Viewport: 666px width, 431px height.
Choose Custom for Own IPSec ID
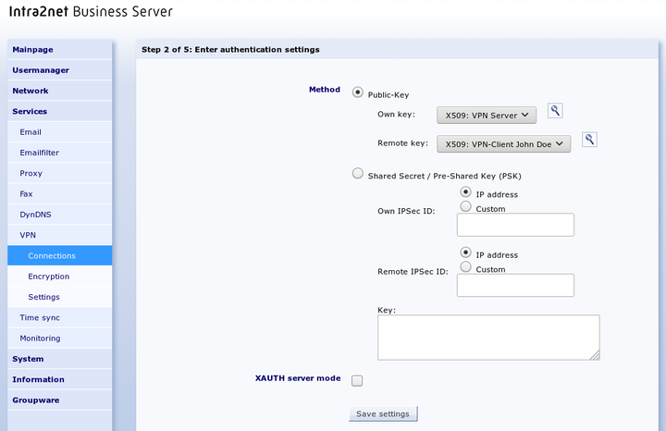pos(466,206)
